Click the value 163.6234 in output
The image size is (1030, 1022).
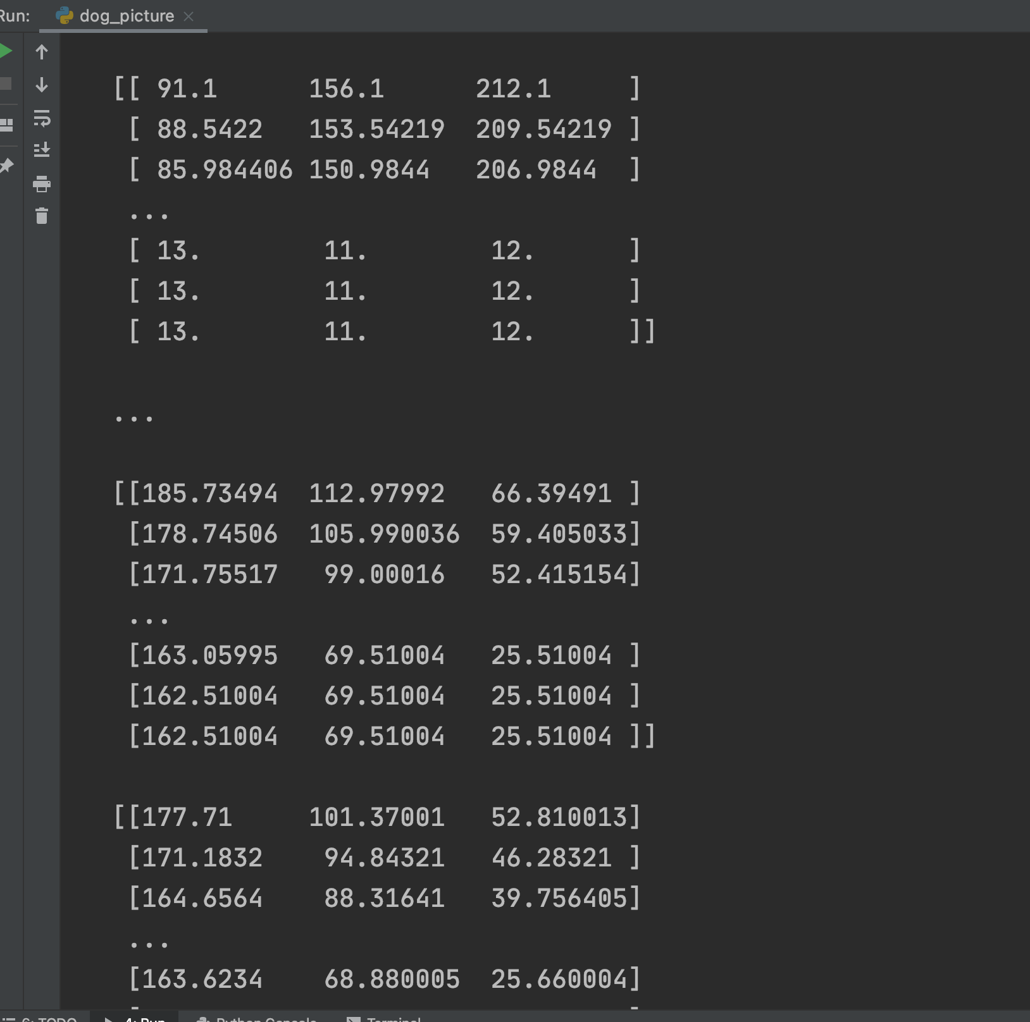pos(202,979)
